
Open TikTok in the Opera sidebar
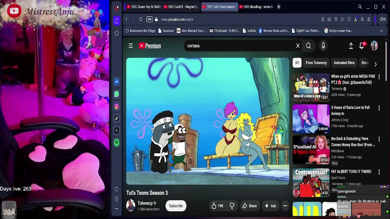(117, 118)
